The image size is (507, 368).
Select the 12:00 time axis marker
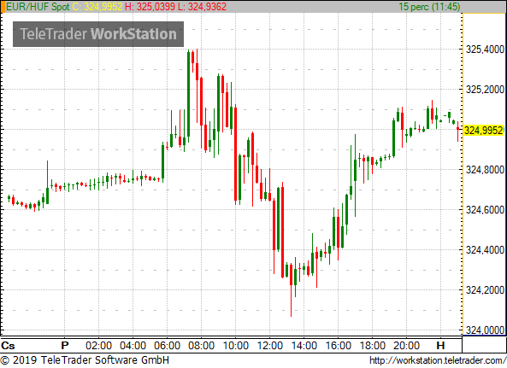click(x=270, y=346)
